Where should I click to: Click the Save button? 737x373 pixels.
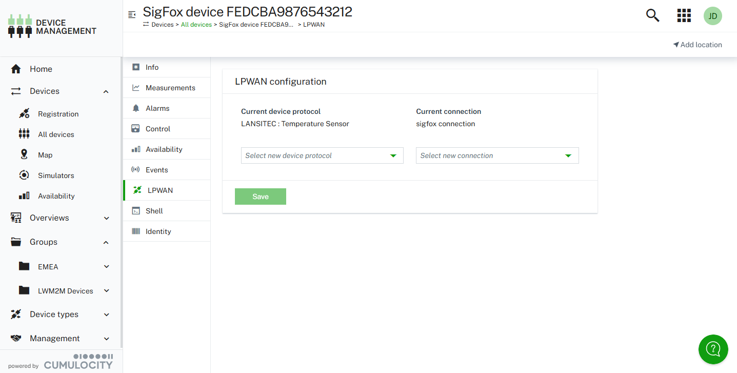260,197
